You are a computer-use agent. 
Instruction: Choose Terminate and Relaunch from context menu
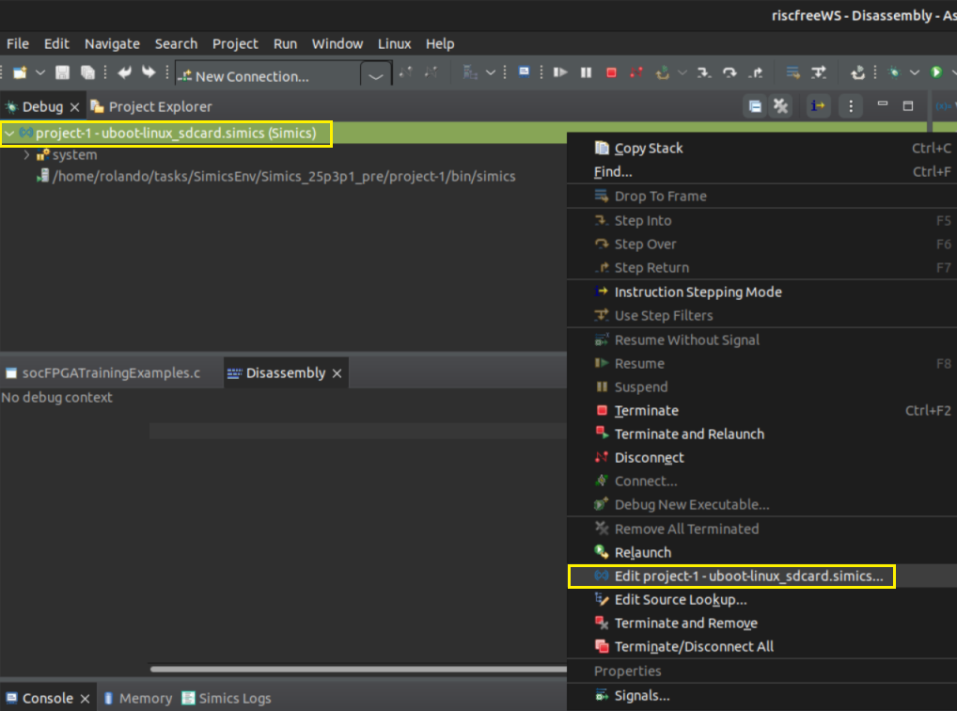[688, 434]
